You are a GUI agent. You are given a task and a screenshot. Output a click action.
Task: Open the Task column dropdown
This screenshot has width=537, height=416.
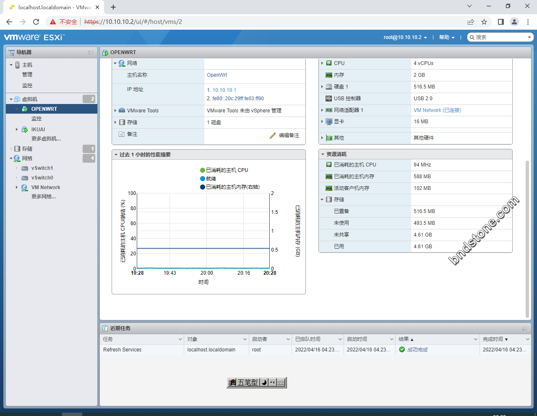(180, 339)
